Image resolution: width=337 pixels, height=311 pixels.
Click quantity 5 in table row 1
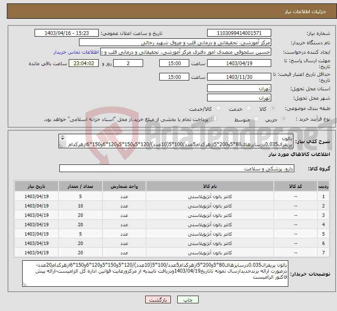(x=80, y=196)
